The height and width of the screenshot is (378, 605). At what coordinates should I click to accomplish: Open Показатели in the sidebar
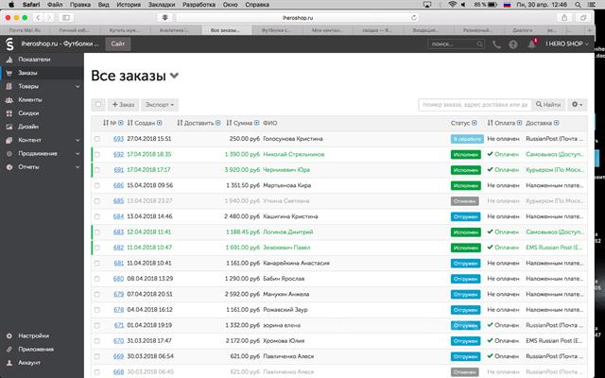(x=34, y=60)
